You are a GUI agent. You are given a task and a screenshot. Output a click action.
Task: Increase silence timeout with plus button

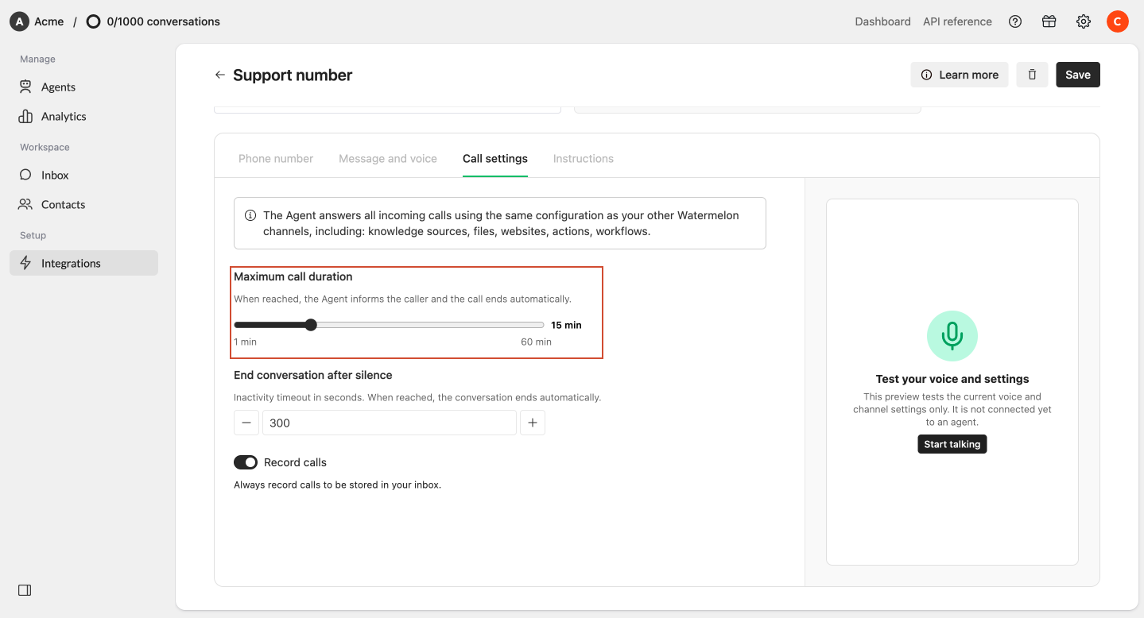(533, 423)
